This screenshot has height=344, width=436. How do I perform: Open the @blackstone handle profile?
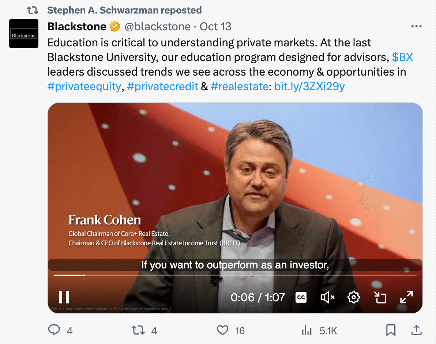(x=158, y=27)
